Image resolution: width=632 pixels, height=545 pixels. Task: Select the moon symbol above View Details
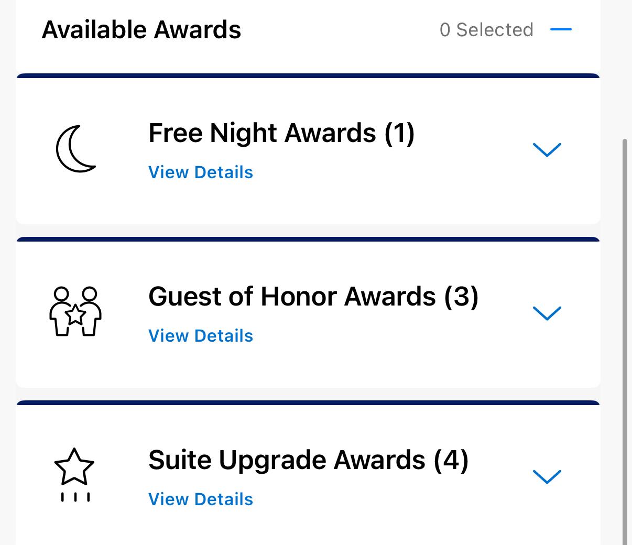75,149
